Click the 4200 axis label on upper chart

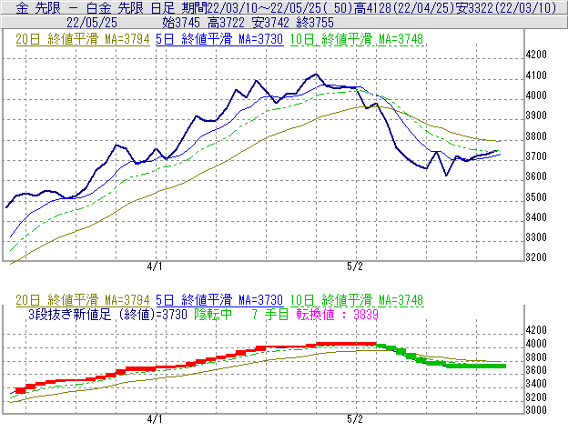(x=536, y=55)
